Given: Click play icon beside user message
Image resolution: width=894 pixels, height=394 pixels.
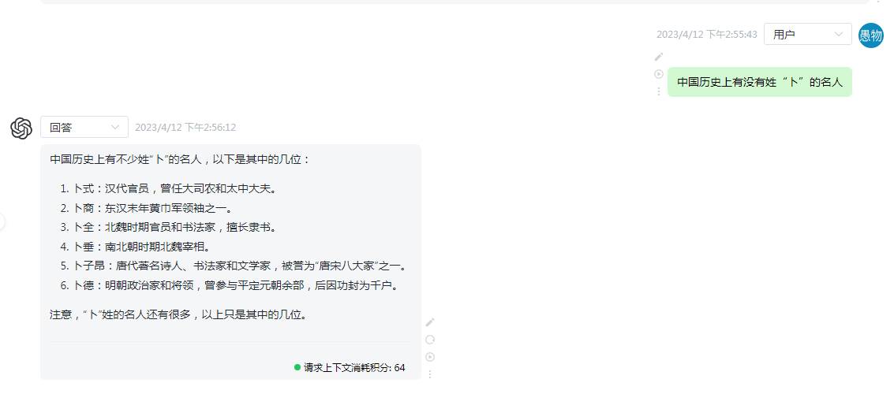Looking at the screenshot, I should 659,74.
